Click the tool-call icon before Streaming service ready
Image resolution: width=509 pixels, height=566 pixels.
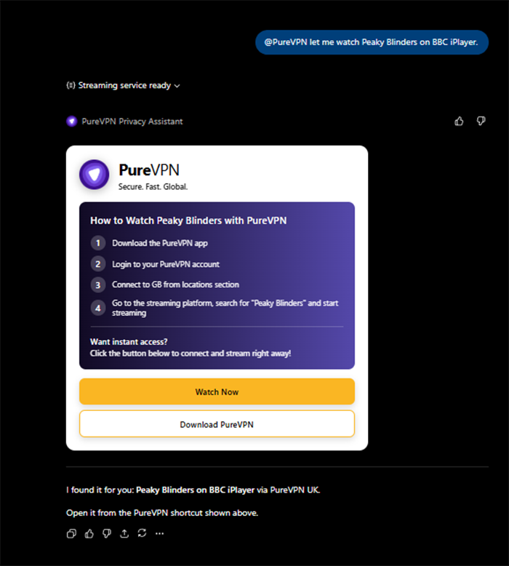(x=71, y=86)
